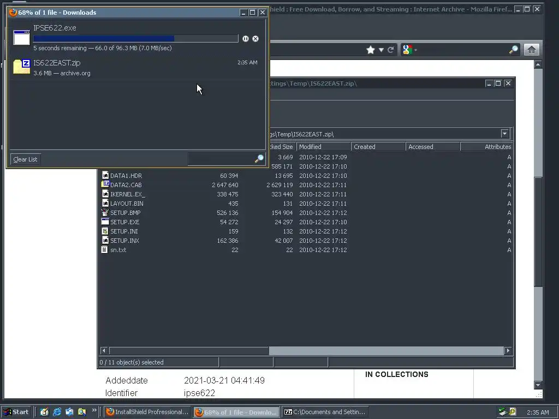Select the SETUP.INX file name
Viewport: 559px width, 419px height.
tap(125, 241)
